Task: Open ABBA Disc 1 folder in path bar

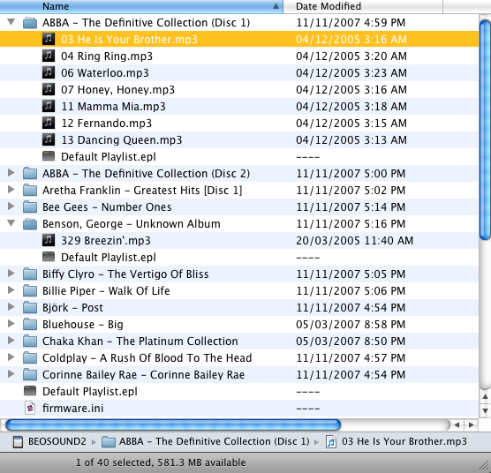Action: [x=206, y=441]
